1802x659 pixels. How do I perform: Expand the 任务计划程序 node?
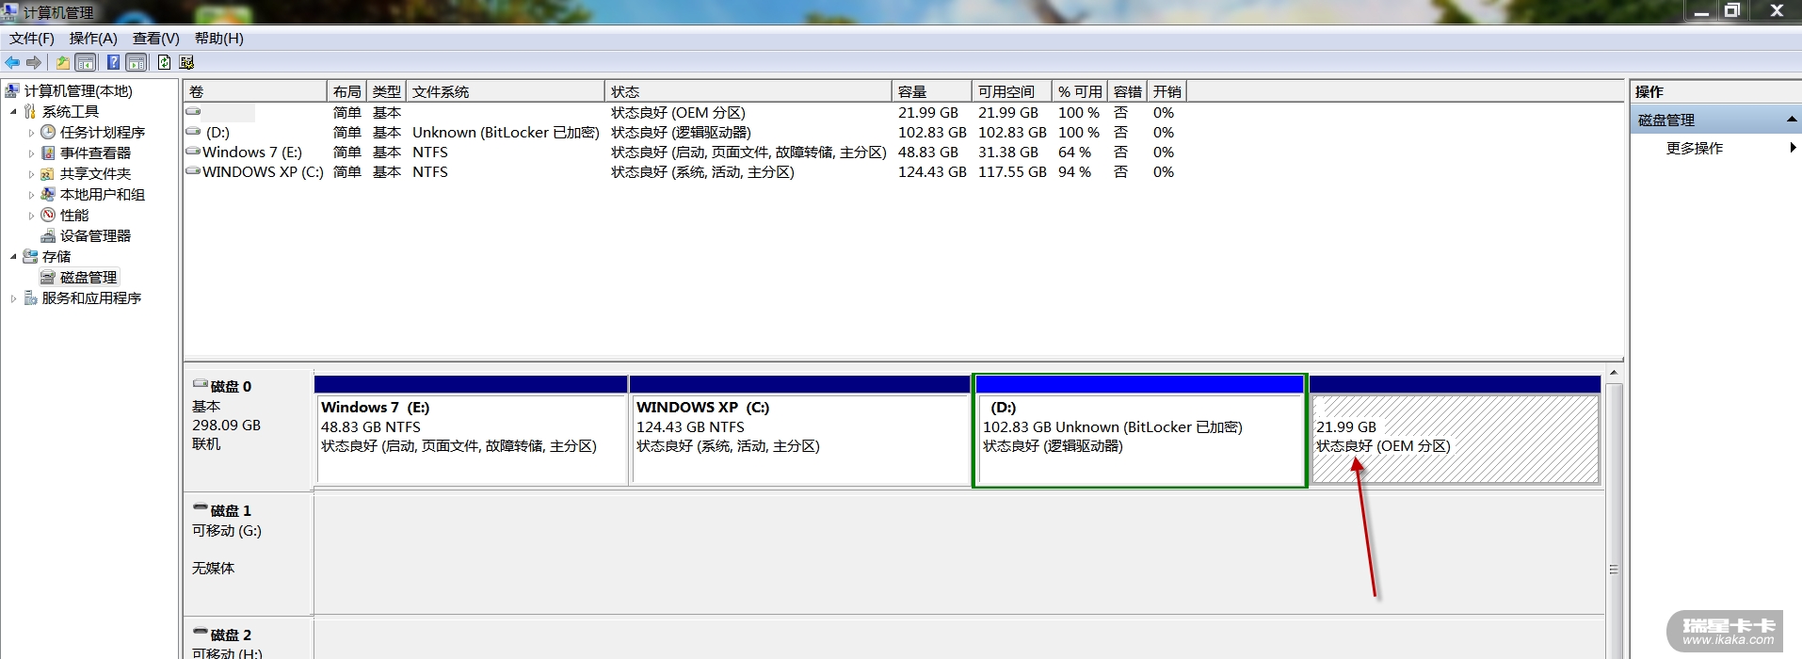tap(31, 133)
